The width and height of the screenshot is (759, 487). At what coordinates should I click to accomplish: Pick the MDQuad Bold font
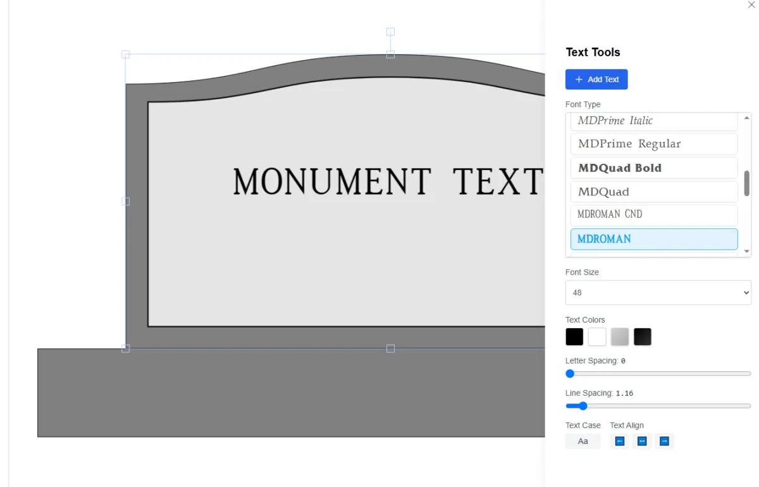point(654,168)
